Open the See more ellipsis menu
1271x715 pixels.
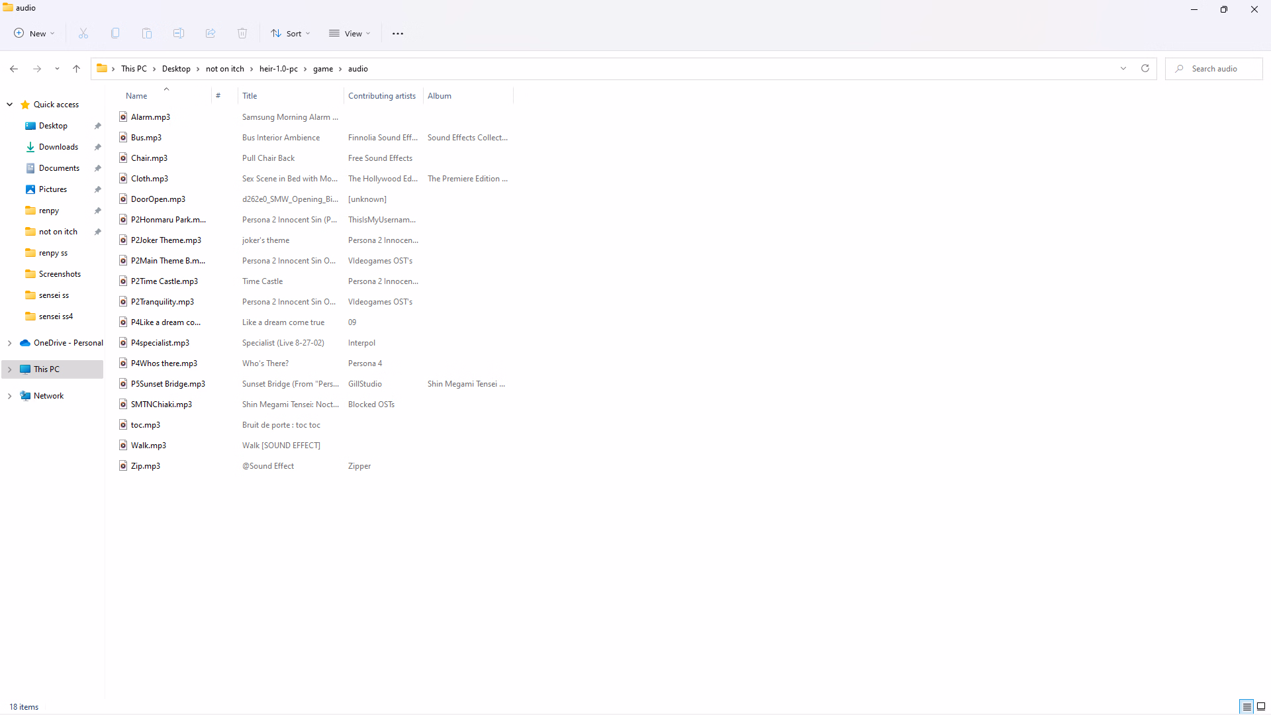point(398,33)
